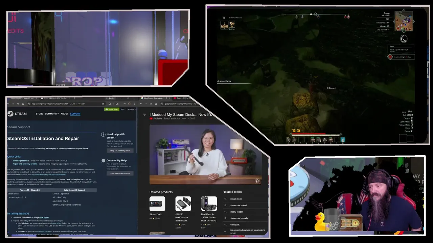The height and width of the screenshot is (243, 433).
Task: Bookmark the Steam Support page with the star icon
Action: coord(102,104)
